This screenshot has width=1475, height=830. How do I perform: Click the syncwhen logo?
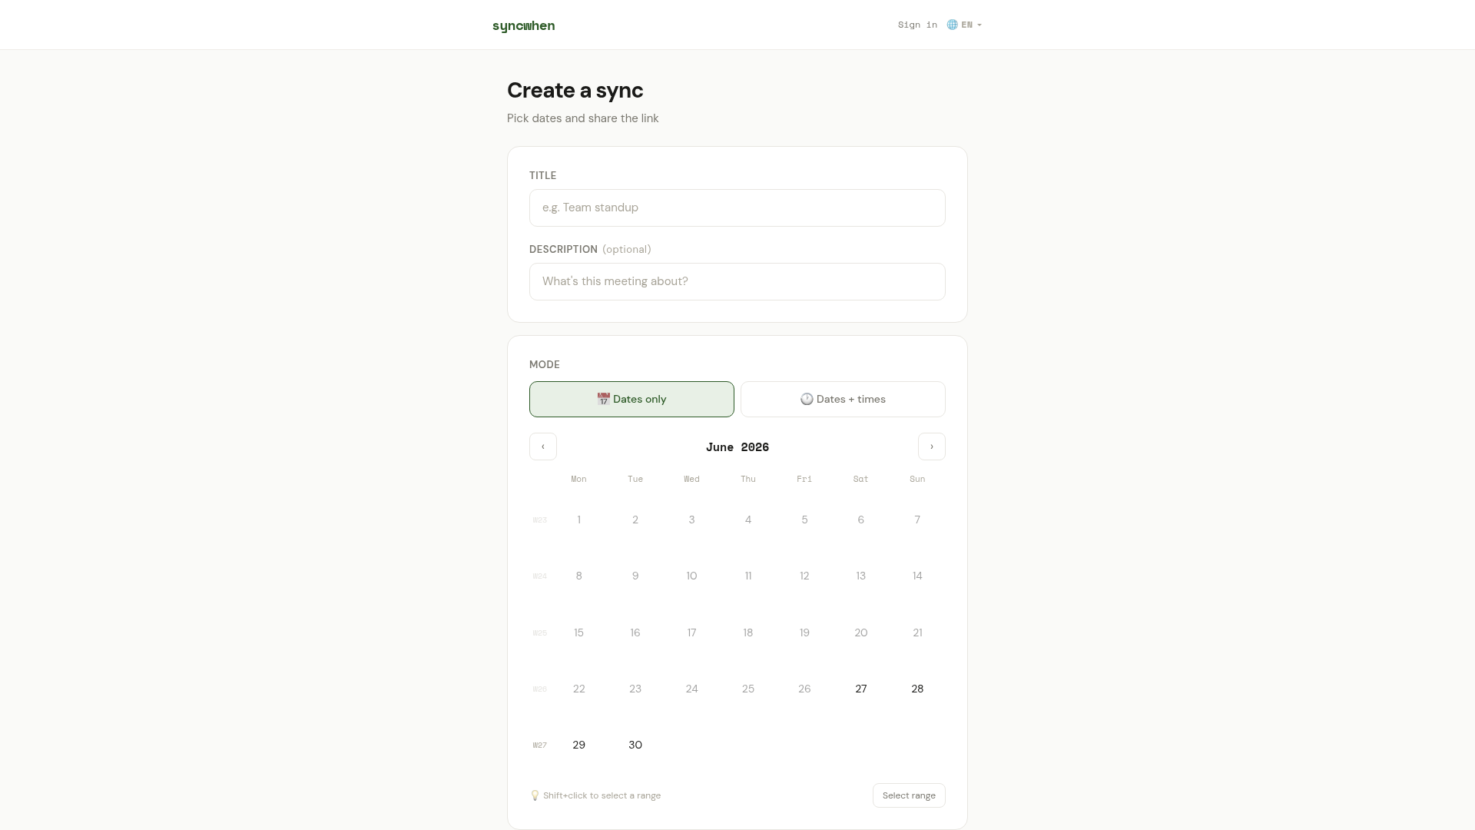click(x=523, y=25)
